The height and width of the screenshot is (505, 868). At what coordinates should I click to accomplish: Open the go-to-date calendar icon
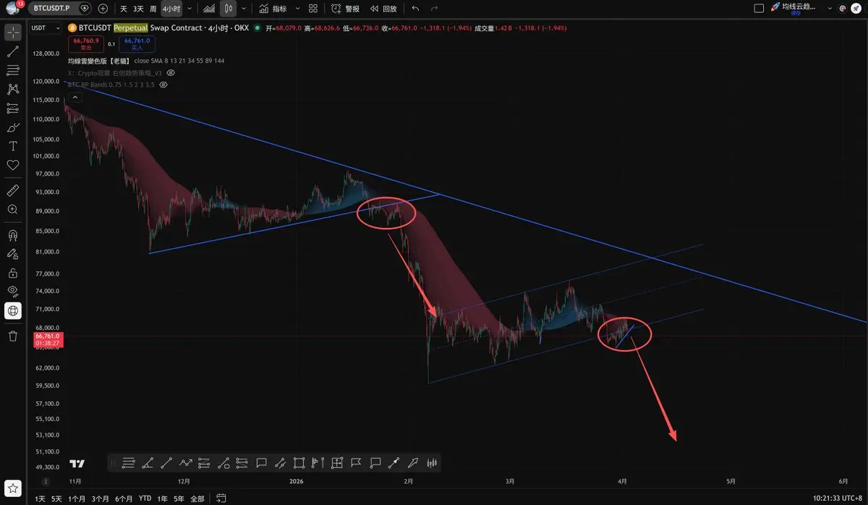click(221, 498)
